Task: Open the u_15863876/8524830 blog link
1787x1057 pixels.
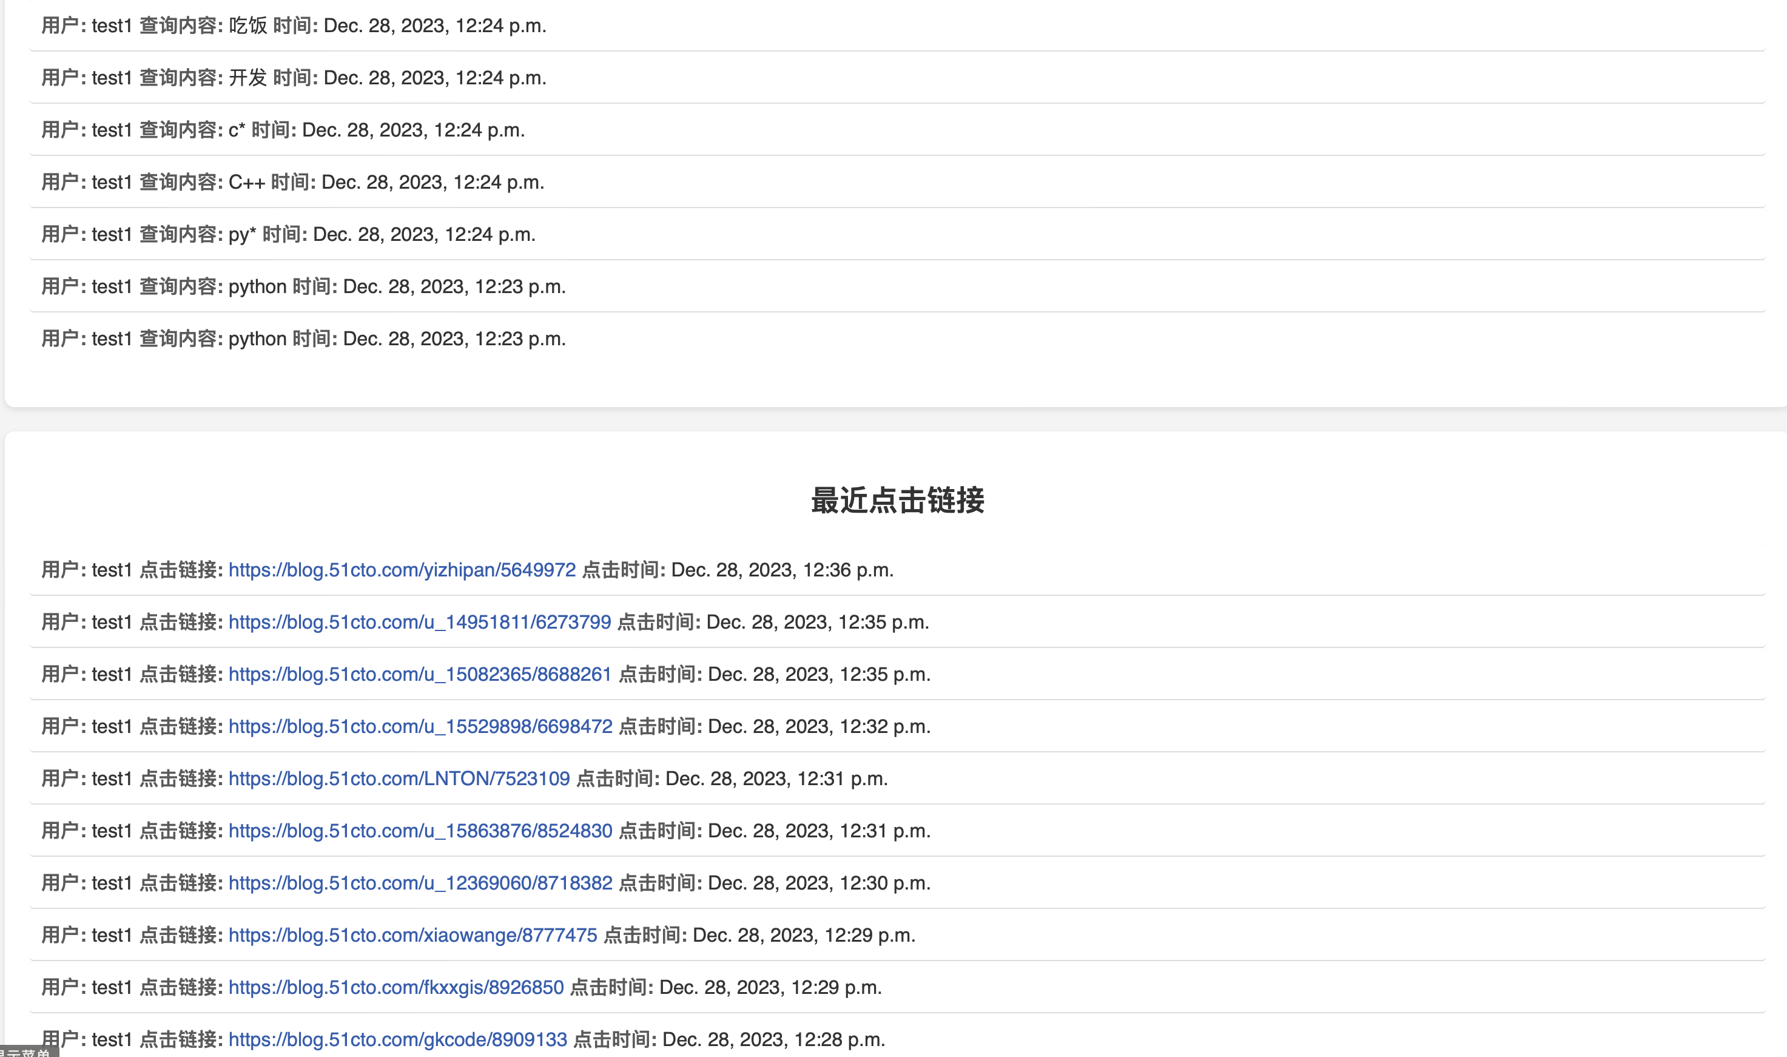Action: (x=420, y=831)
